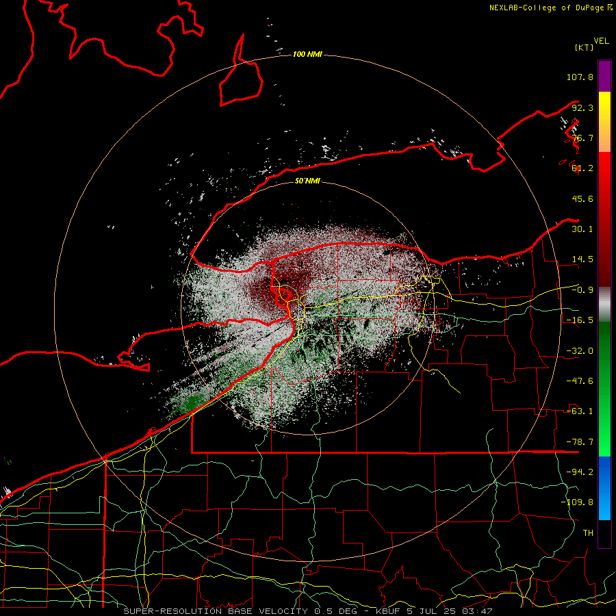The image size is (616, 616).
Task: Click the 50 NMI range ring label
Action: point(307,181)
